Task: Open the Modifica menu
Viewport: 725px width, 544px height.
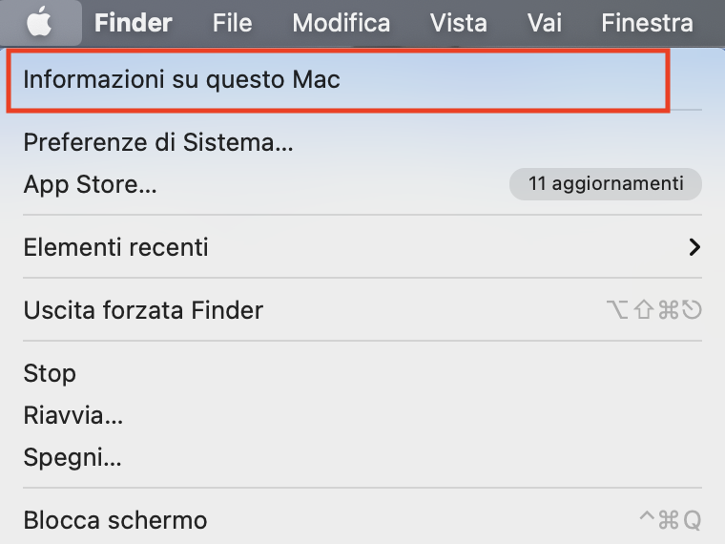Action: [x=342, y=23]
